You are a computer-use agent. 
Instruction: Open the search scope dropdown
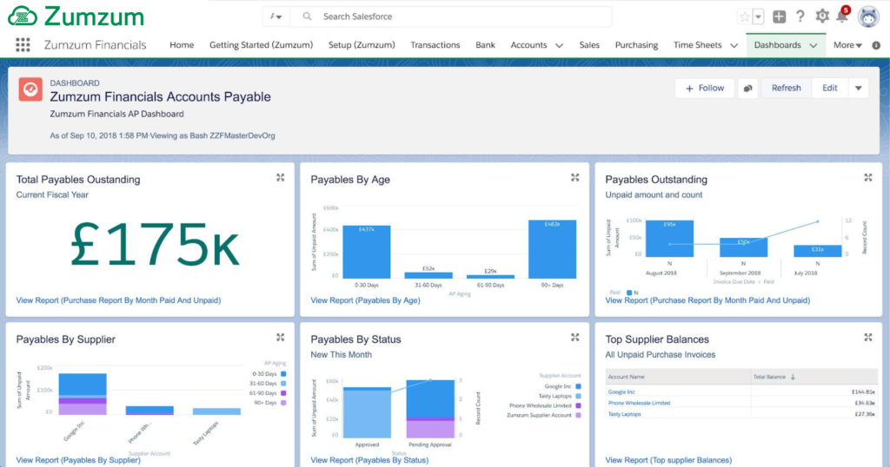click(x=276, y=16)
